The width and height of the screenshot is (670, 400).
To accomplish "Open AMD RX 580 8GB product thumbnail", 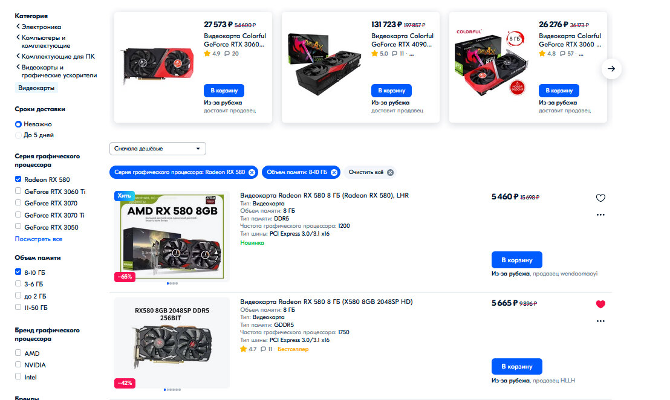I will [172, 236].
